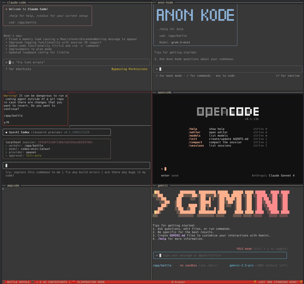The width and height of the screenshot is (304, 284).
Task: Click the trophy before LAST ONE STANDING
Action: click(x=255, y=282)
